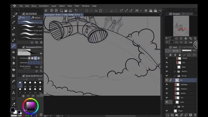Duplicate the sub tool with copy icon
Viewport: 208px width, 117px height.
pyautogui.click(x=37, y=43)
